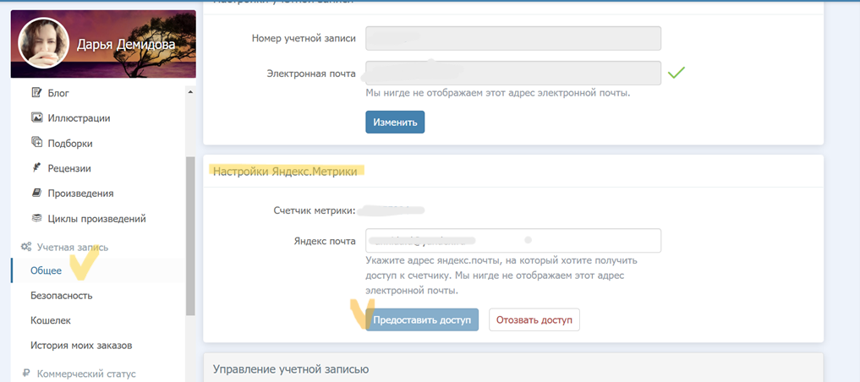The width and height of the screenshot is (860, 382).
Task: Click the Циклы произведений stack icon
Action: tap(37, 218)
